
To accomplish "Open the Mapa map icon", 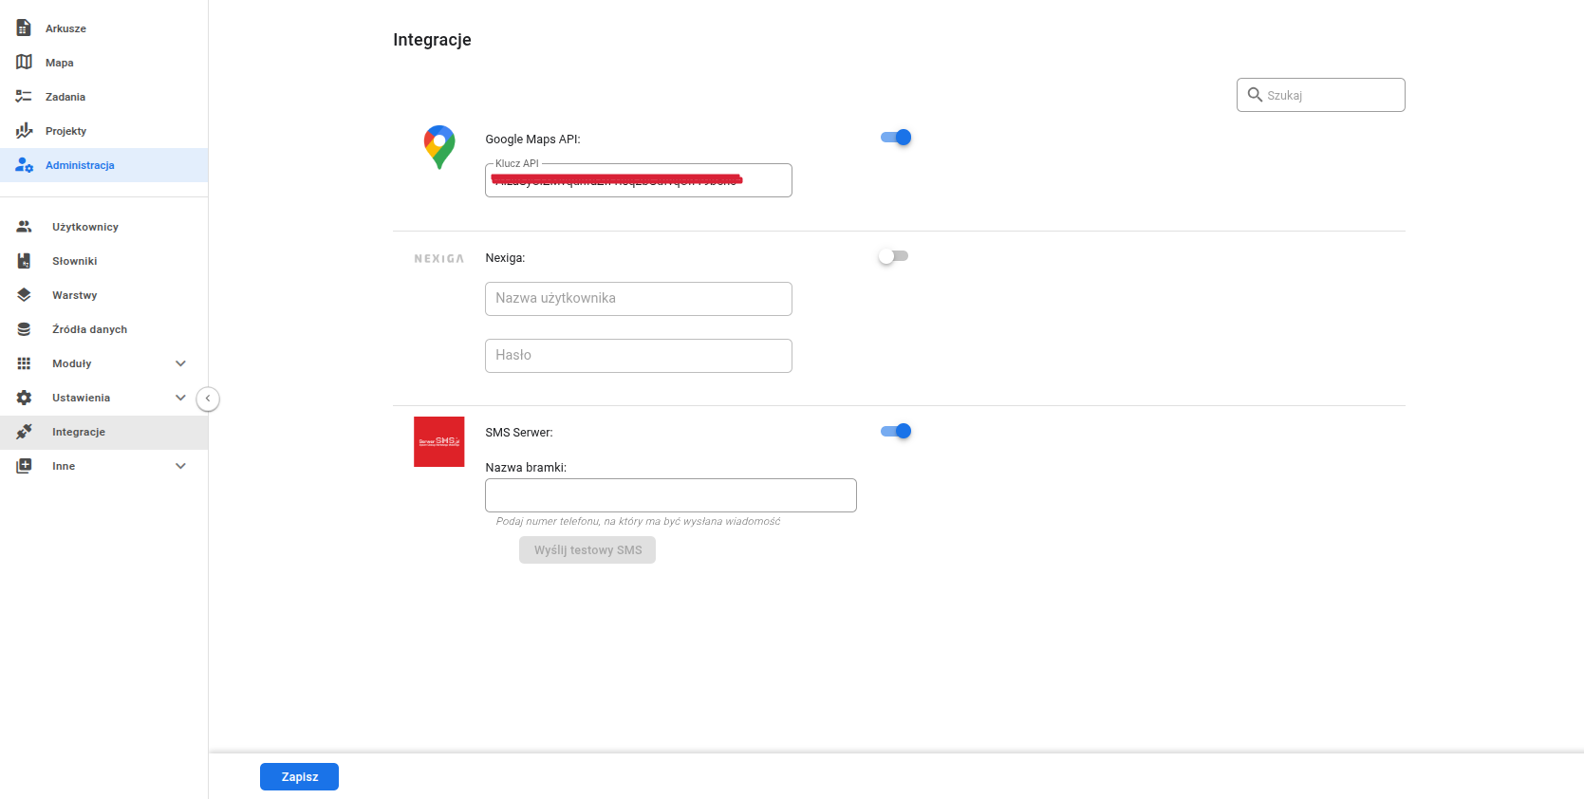I will click(24, 63).
